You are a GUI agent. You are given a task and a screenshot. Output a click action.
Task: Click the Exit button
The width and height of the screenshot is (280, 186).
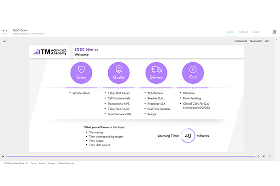point(267,41)
